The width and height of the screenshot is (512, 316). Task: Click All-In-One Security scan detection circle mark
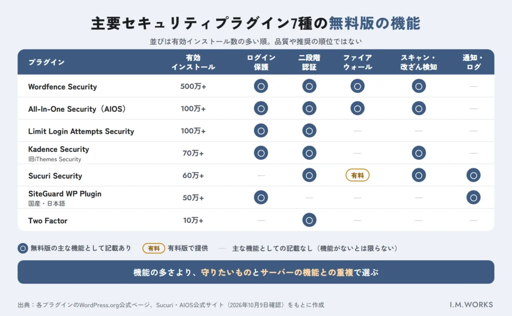pos(418,108)
